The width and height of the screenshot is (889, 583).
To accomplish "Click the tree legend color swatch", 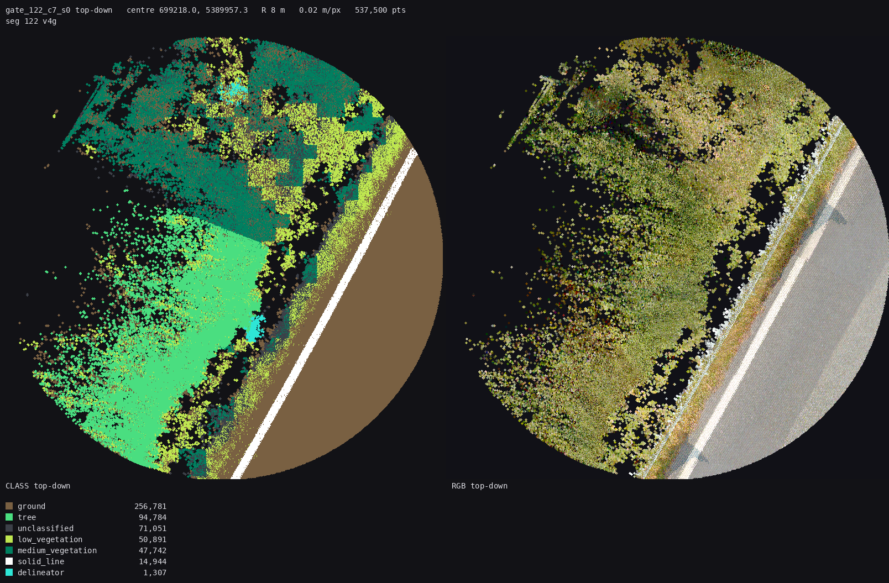I will 9,517.
